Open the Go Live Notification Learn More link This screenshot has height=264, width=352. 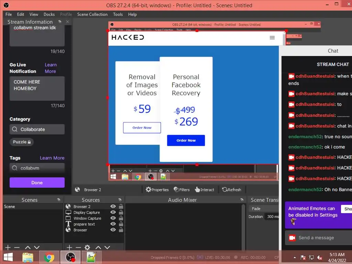click(x=51, y=68)
